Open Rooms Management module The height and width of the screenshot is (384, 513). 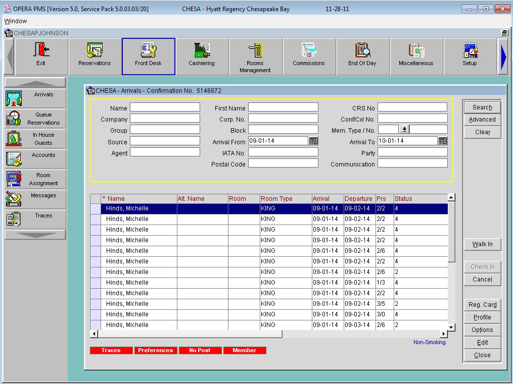255,57
